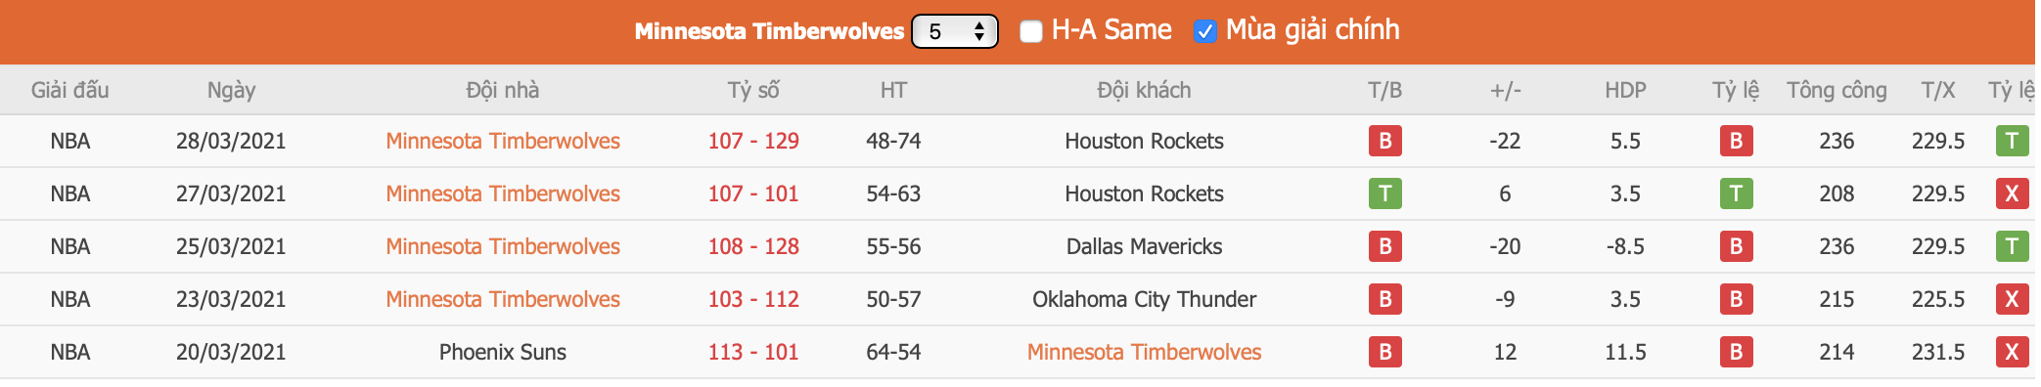Click Oklahoma City Thunder team name
Image resolution: width=2041 pixels, height=387 pixels.
(1144, 299)
